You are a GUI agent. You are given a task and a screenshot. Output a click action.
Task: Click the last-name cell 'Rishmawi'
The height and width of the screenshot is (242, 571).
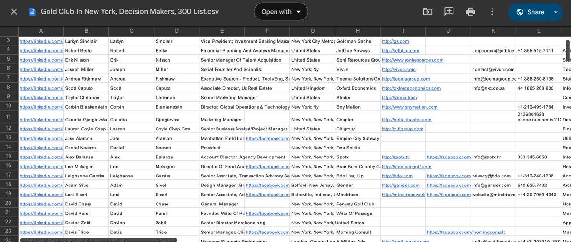point(177,79)
